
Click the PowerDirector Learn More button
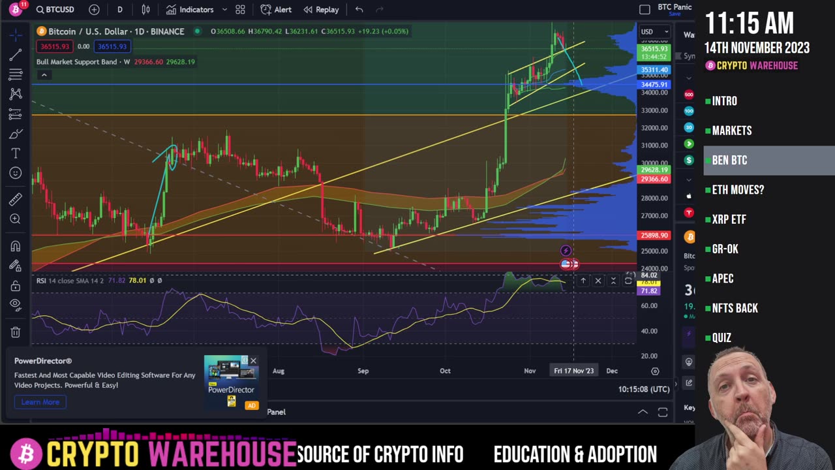click(40, 402)
